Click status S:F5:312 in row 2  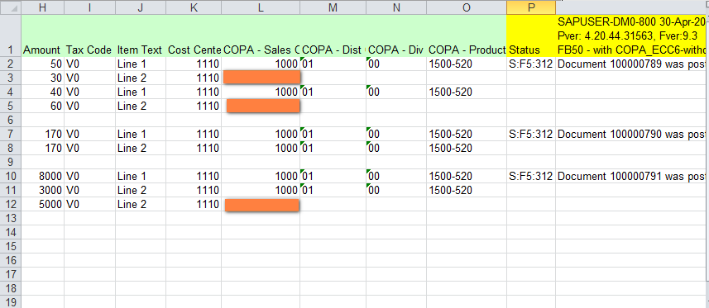[531, 64]
